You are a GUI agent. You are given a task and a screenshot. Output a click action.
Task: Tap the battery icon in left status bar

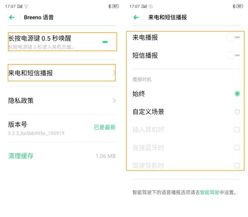[x=115, y=6]
